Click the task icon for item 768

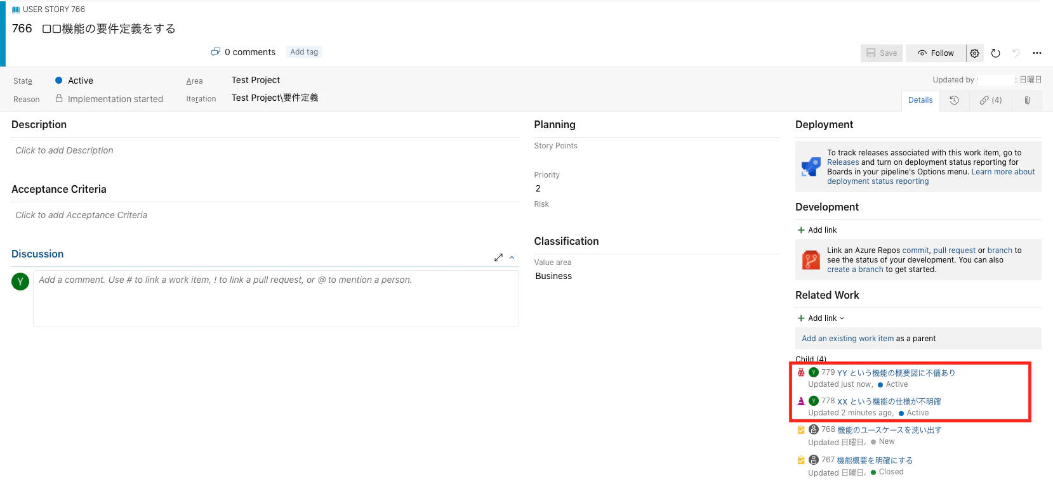[x=802, y=429]
